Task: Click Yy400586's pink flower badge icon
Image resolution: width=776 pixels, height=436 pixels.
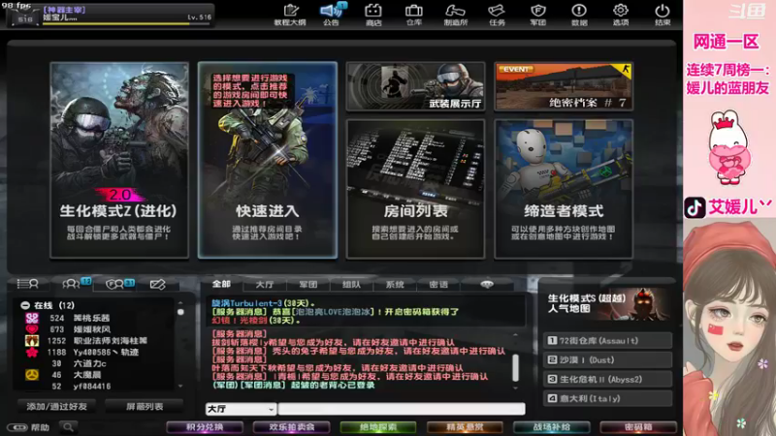Action: point(32,352)
